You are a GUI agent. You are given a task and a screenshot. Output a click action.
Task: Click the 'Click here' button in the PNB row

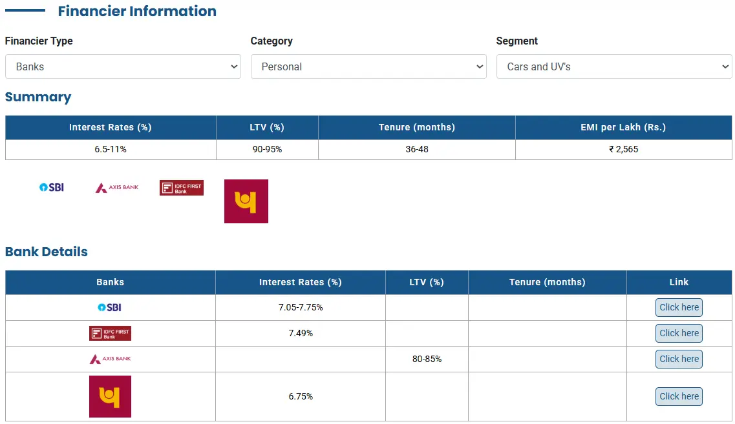pyautogui.click(x=679, y=396)
